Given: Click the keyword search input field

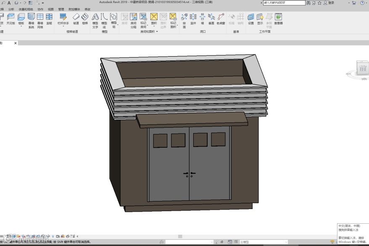Looking at the screenshot, I should click(284, 3).
